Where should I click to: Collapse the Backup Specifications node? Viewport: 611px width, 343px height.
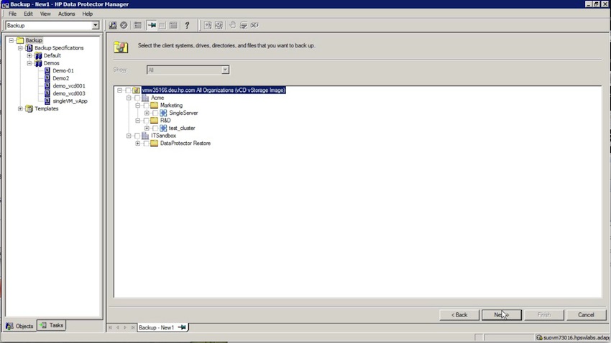coord(20,48)
